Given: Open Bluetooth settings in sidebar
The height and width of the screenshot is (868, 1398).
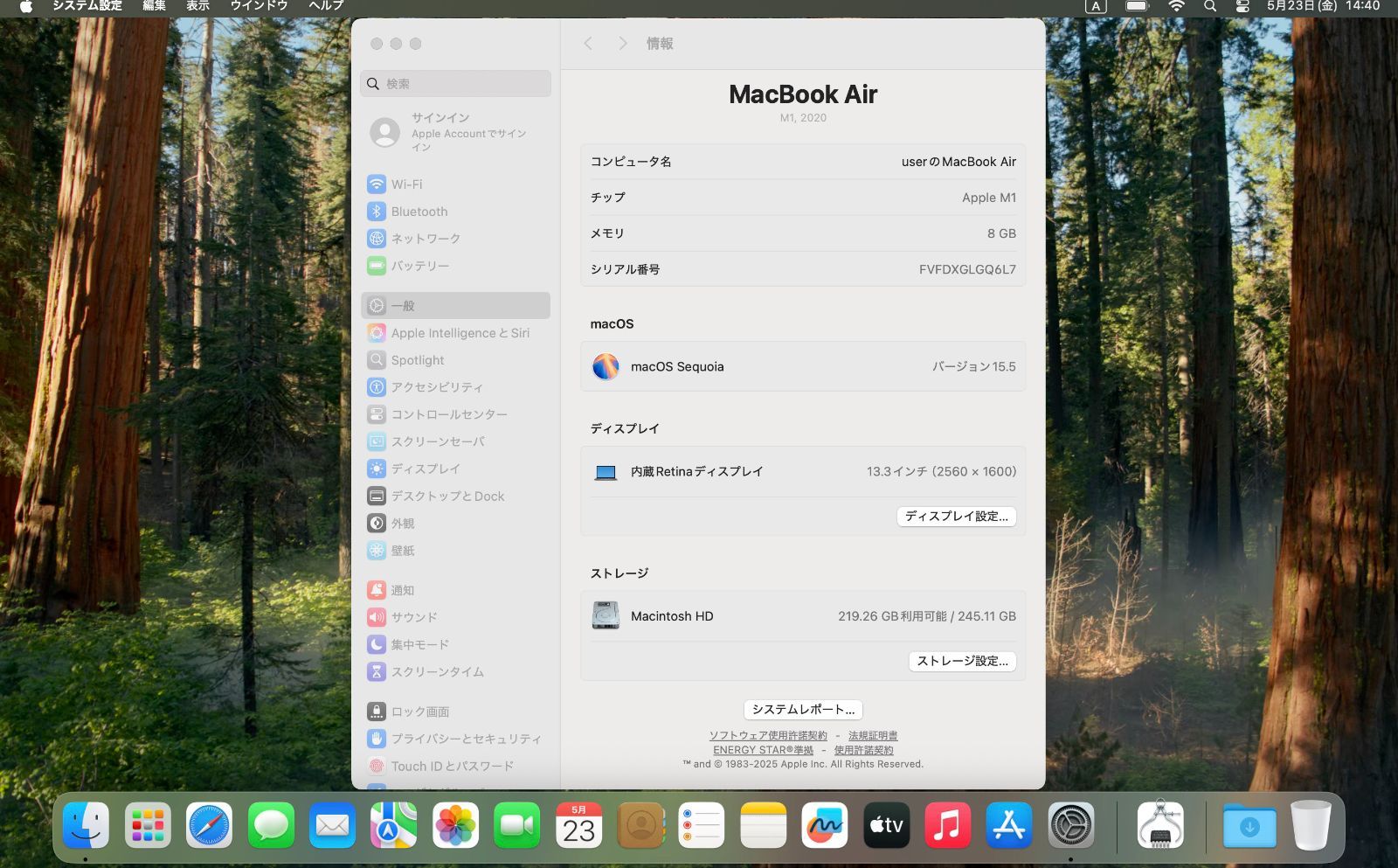Looking at the screenshot, I should pyautogui.click(x=455, y=212).
